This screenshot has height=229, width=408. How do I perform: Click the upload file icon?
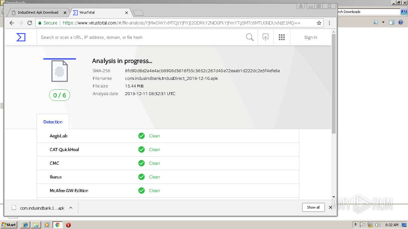[x=266, y=37]
